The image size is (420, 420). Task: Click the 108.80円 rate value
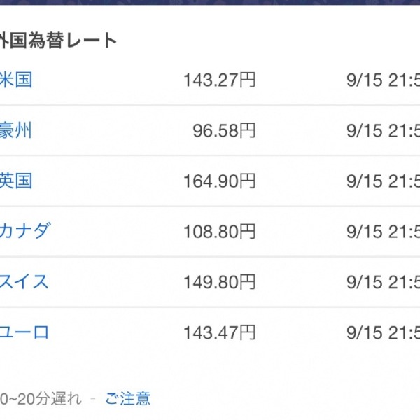220,232
